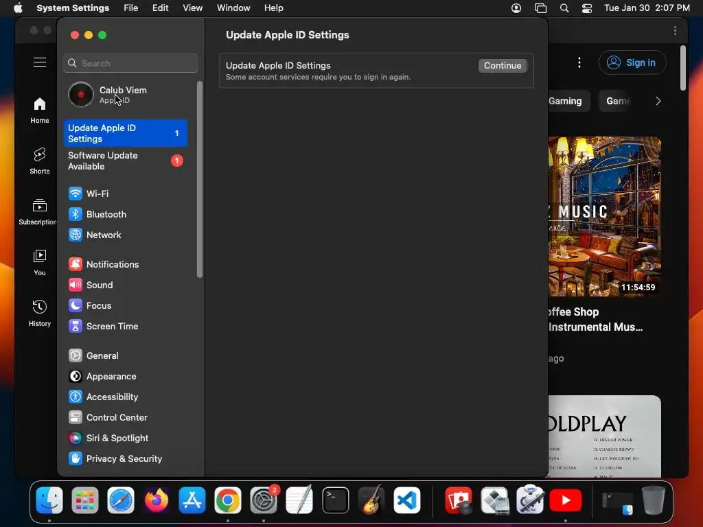Screen dimensions: 703x527
Task: Launch Safari from the Dock
Action: click(121, 500)
